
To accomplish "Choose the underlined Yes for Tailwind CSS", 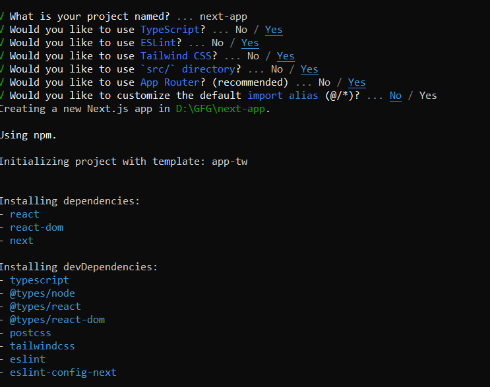I will [x=286, y=56].
